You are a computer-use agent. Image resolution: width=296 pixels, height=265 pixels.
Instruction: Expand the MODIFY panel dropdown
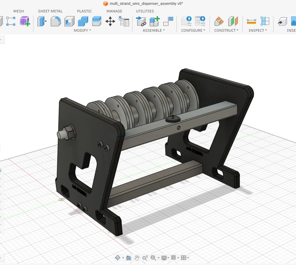(82, 30)
